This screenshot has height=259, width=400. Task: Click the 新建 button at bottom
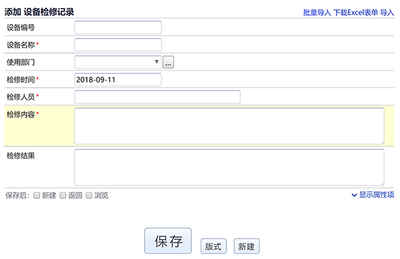(247, 246)
